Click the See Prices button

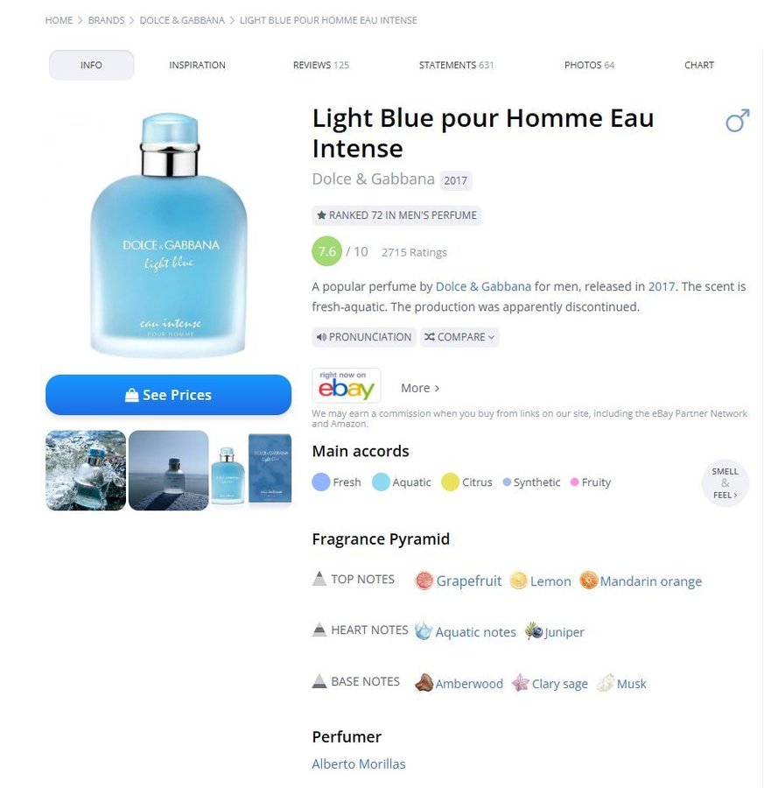168,395
